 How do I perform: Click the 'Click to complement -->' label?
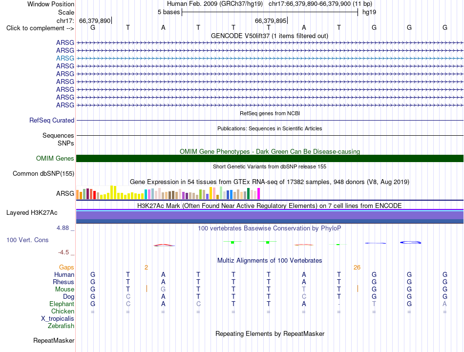coord(40,28)
